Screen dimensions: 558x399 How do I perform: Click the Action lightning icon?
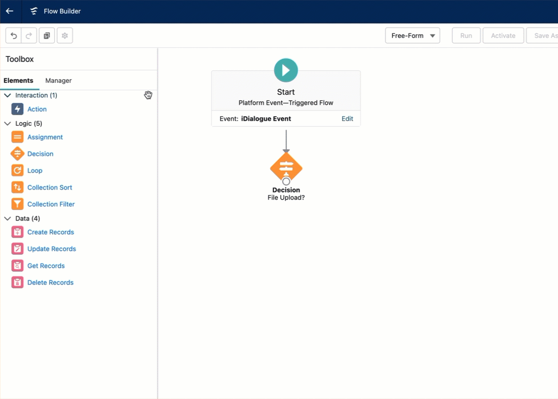point(17,109)
